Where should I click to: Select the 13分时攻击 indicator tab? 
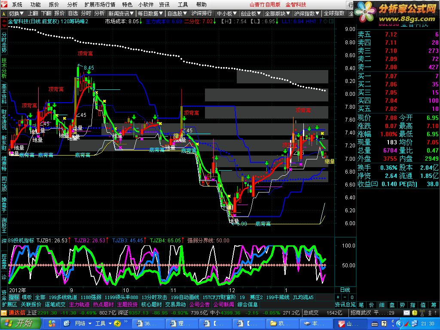pyautogui.click(x=154, y=297)
